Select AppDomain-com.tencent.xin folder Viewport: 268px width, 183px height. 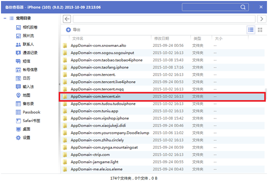tap(163, 96)
